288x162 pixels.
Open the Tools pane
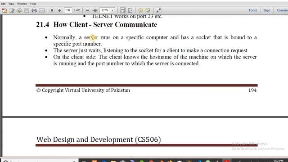tap(253, 10)
